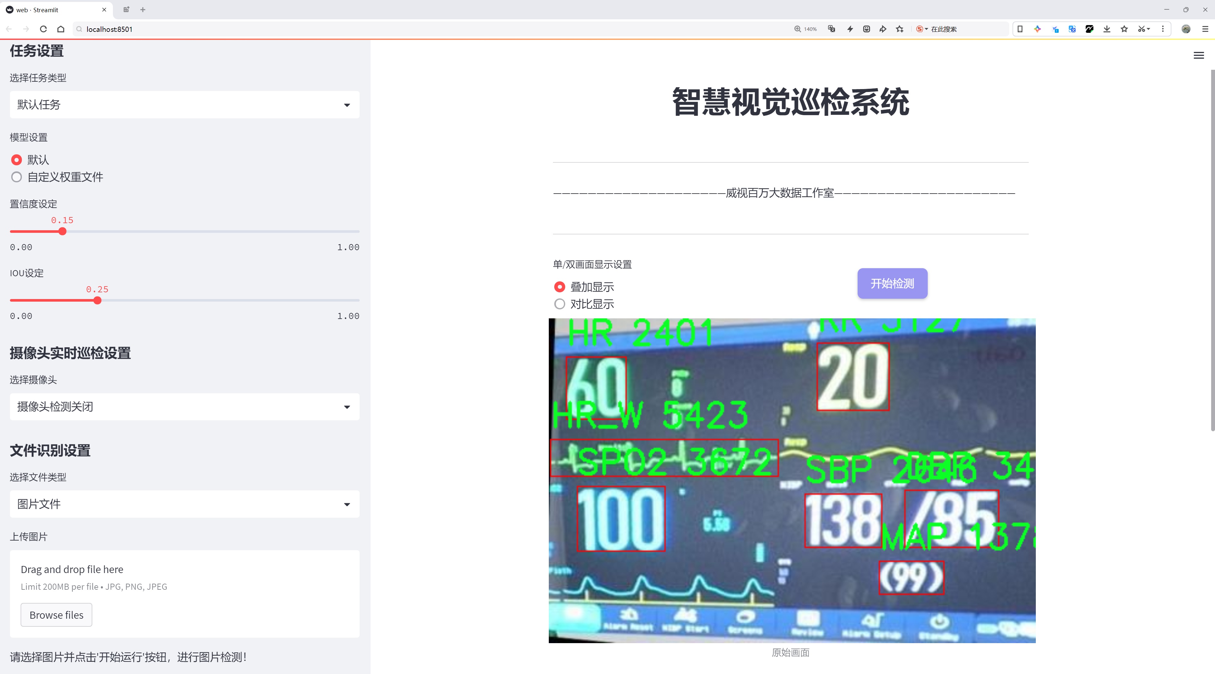The height and width of the screenshot is (674, 1215).
Task: Click the IOU slider handle at 0.25
Action: click(97, 301)
